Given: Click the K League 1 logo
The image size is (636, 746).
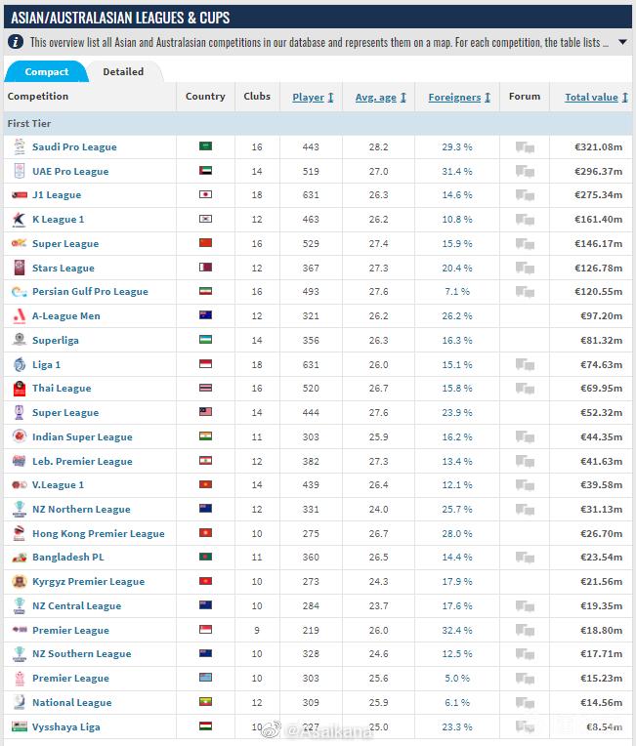Looking at the screenshot, I should [19, 220].
